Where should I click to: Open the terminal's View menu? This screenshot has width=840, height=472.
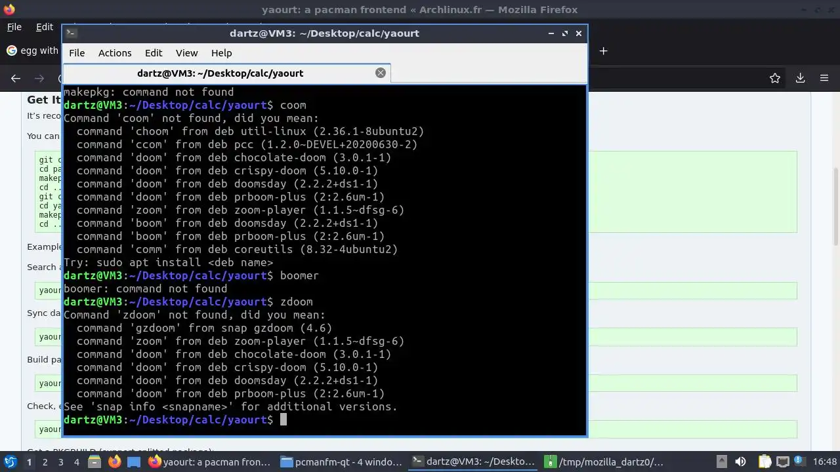point(186,53)
